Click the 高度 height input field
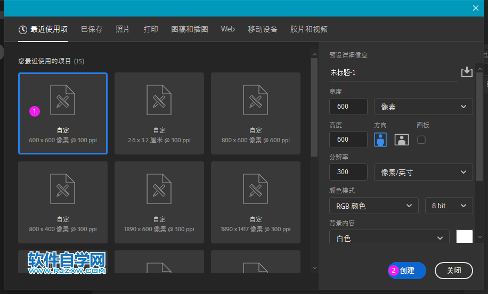Screen dimensions: 488x294 point(348,140)
